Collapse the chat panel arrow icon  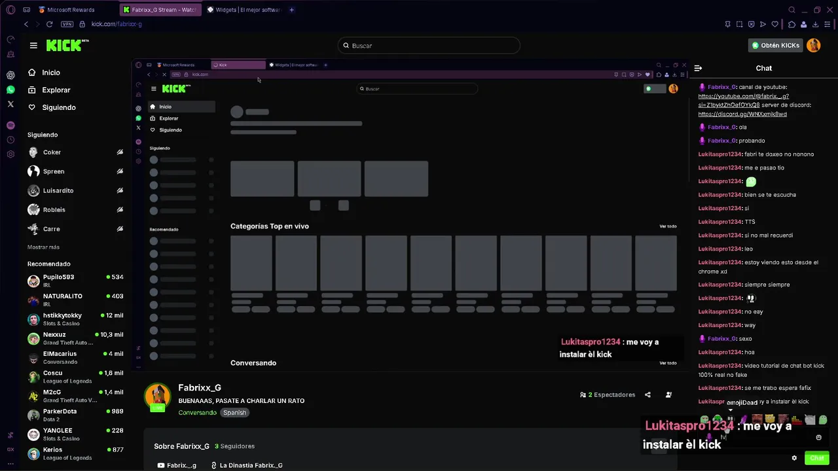[x=698, y=68]
